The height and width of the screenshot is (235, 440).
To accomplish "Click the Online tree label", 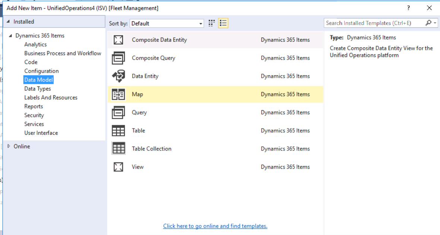I will (22, 146).
